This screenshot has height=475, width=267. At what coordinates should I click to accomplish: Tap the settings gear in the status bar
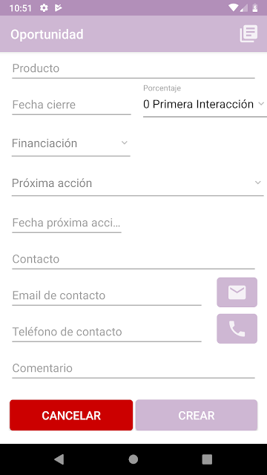point(44,8)
